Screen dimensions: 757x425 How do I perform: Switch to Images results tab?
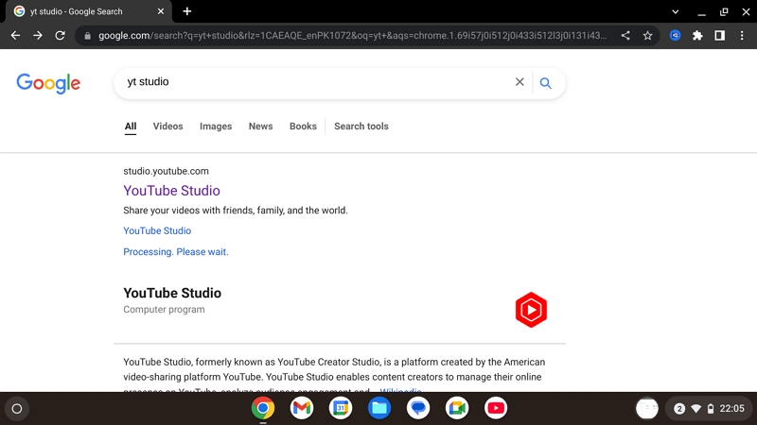pos(216,127)
